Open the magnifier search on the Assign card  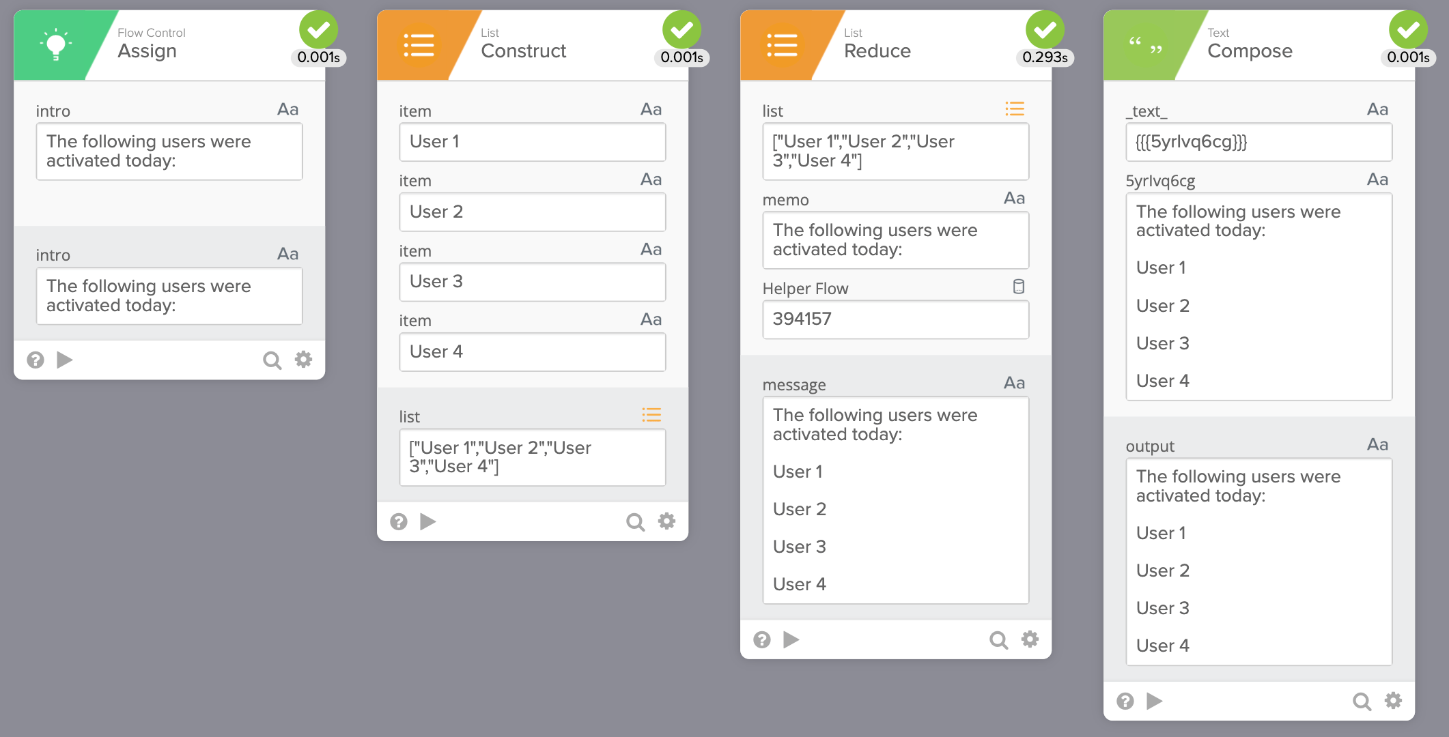[272, 360]
